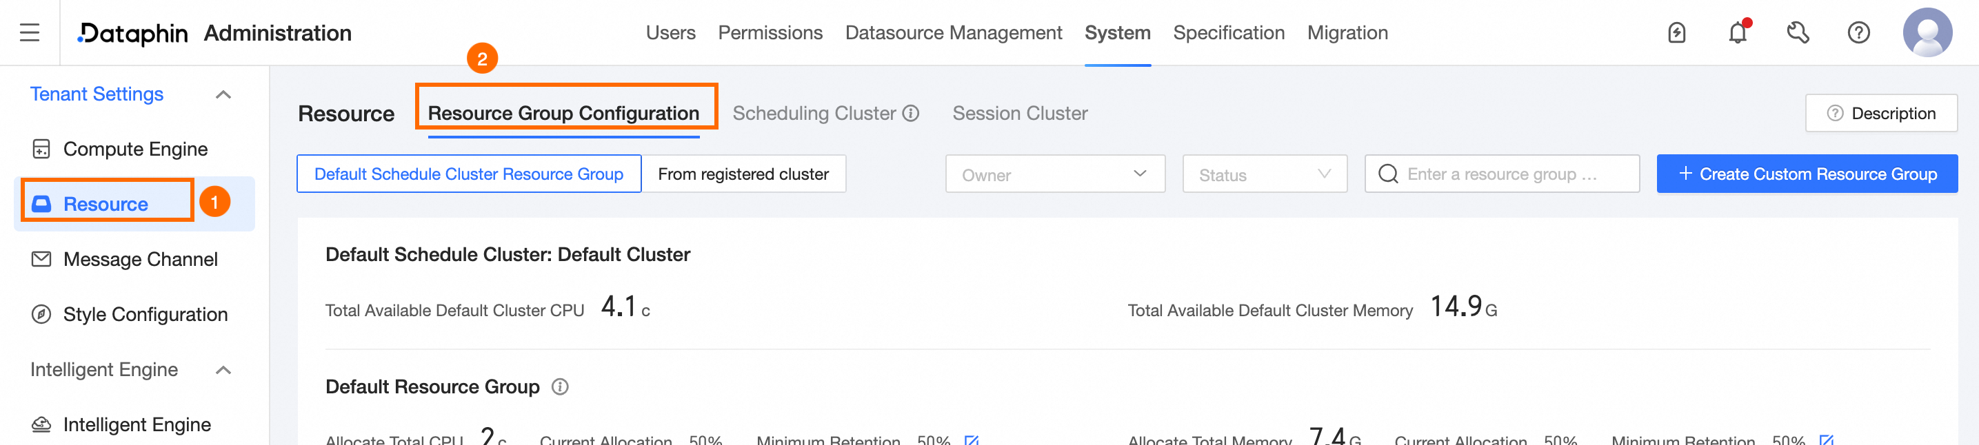Viewport: 1979px width, 445px height.
Task: Click the Description button
Action: pyautogui.click(x=1880, y=114)
